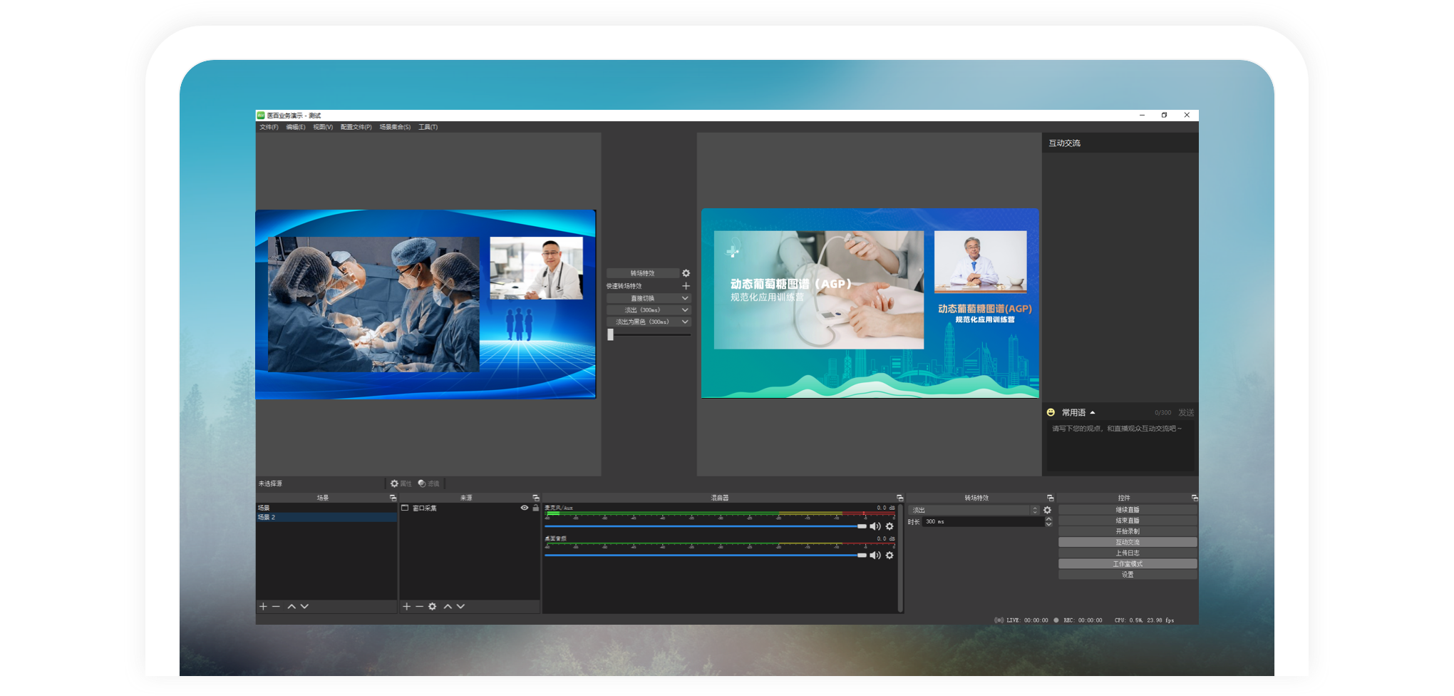The width and height of the screenshot is (1454, 696).
Task: Click the 发送 send link
Action: (x=1186, y=412)
